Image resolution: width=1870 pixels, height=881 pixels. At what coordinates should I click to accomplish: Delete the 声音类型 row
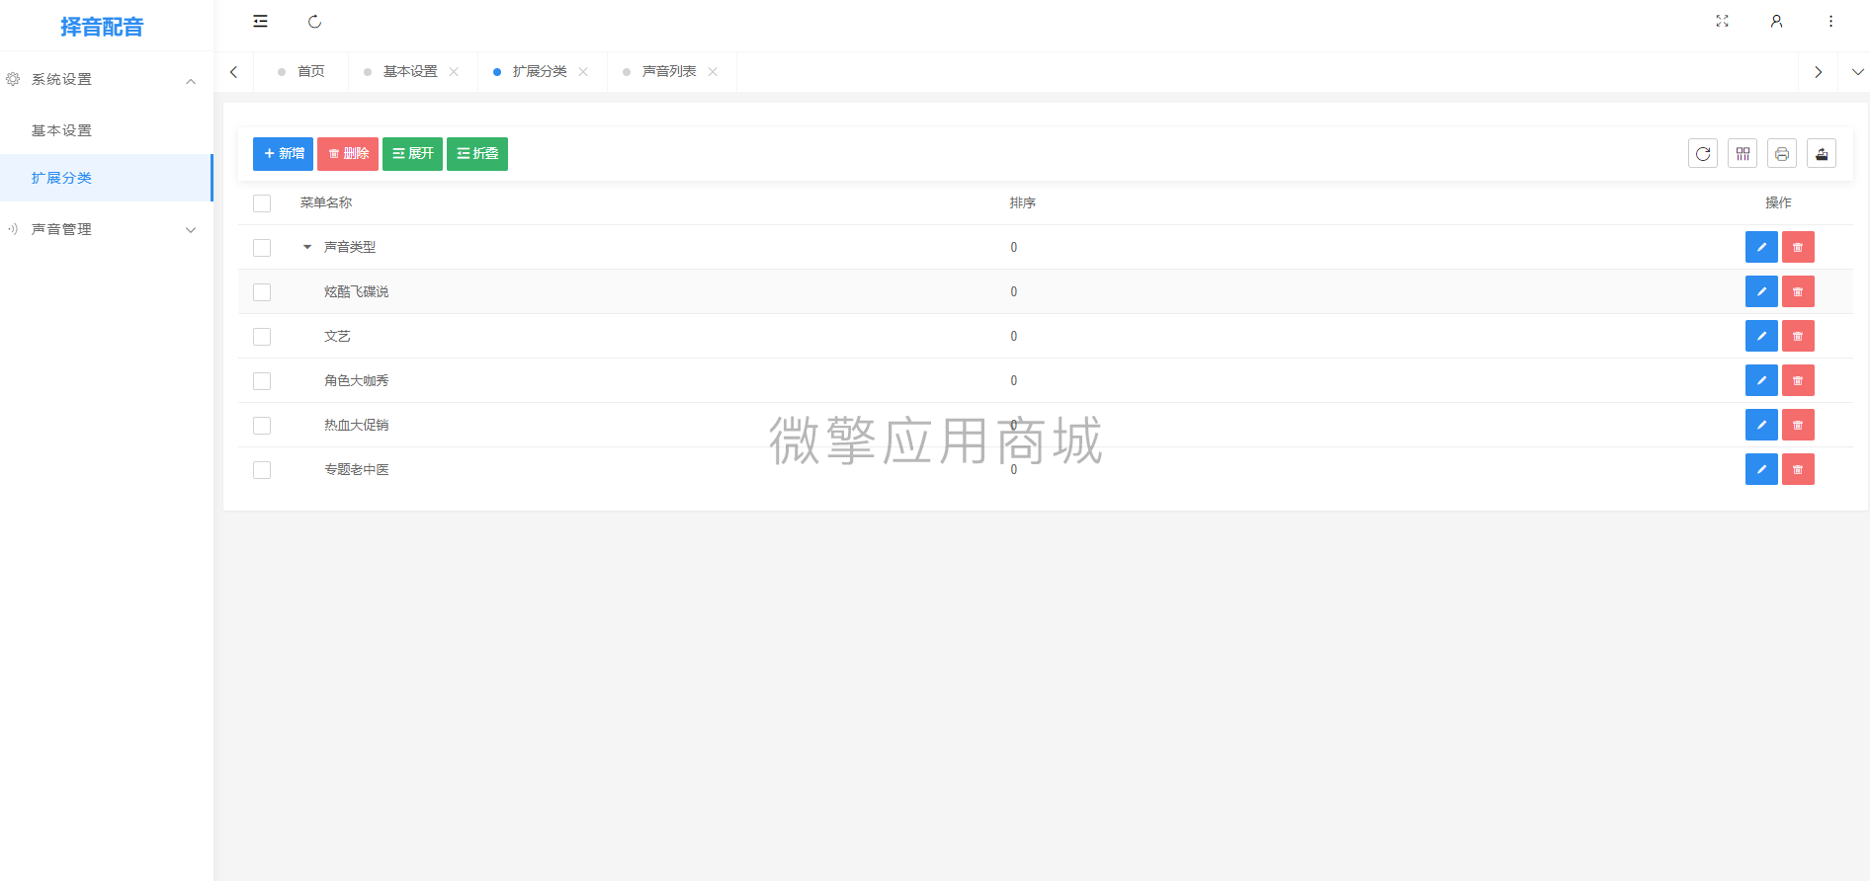point(1798,247)
